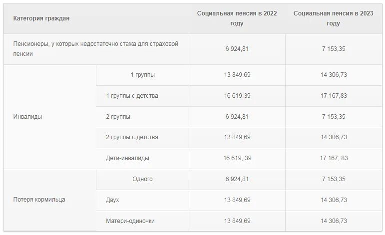The height and width of the screenshot is (235, 385).
Task: Click '1 группы с детства' cell
Action: coord(132,96)
